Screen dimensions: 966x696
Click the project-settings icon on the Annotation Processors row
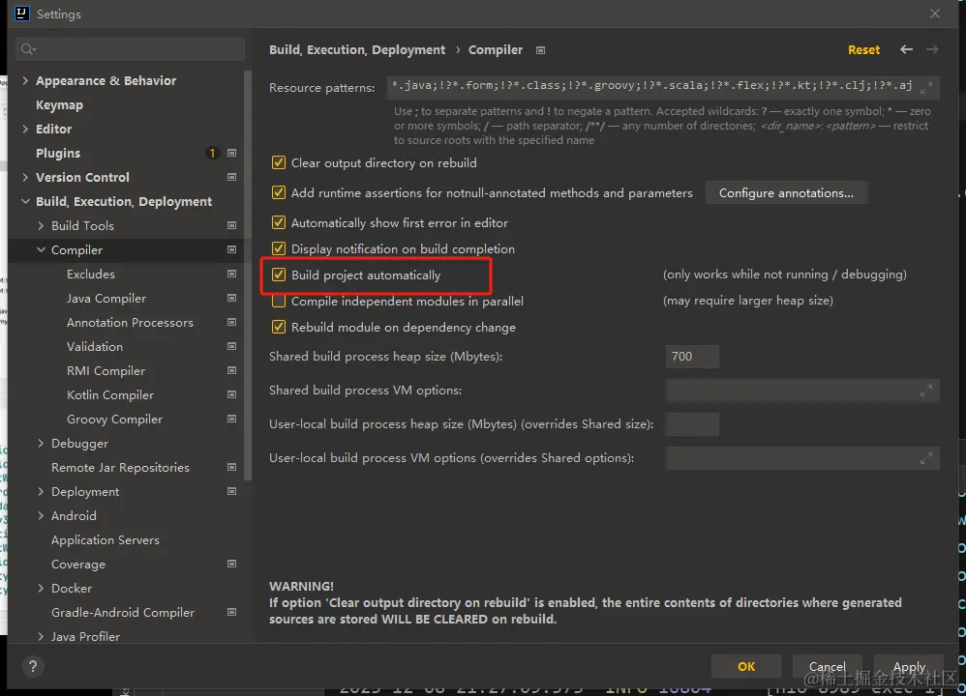pos(231,323)
